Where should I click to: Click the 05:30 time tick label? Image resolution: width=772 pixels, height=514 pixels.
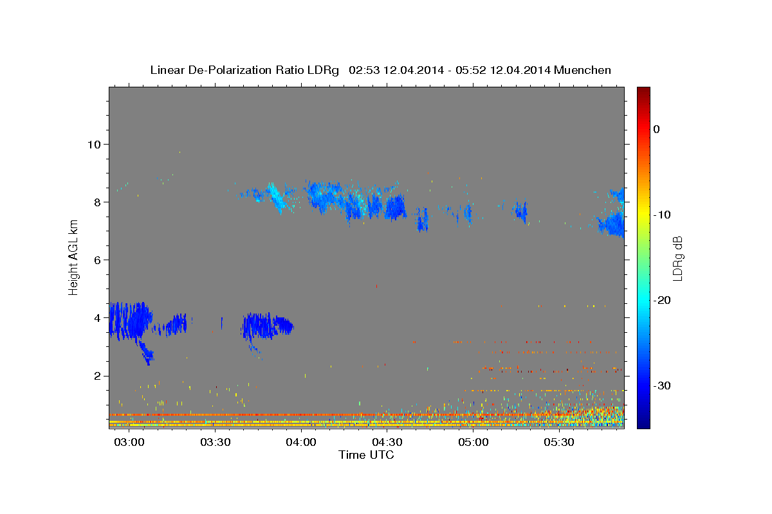click(559, 443)
